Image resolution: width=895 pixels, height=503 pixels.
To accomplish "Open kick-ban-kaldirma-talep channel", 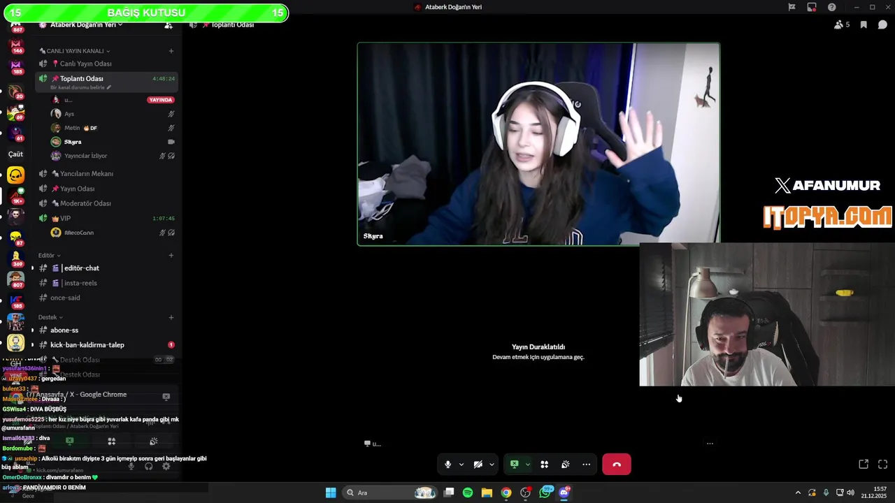I will [106, 344].
